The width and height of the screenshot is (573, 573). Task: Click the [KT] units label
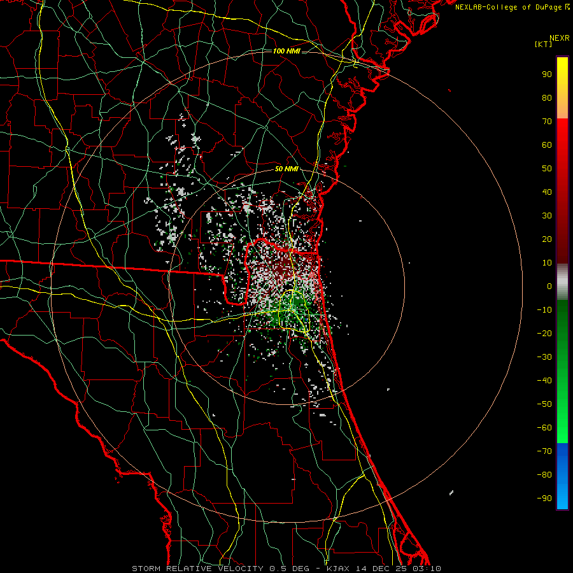[x=544, y=44]
